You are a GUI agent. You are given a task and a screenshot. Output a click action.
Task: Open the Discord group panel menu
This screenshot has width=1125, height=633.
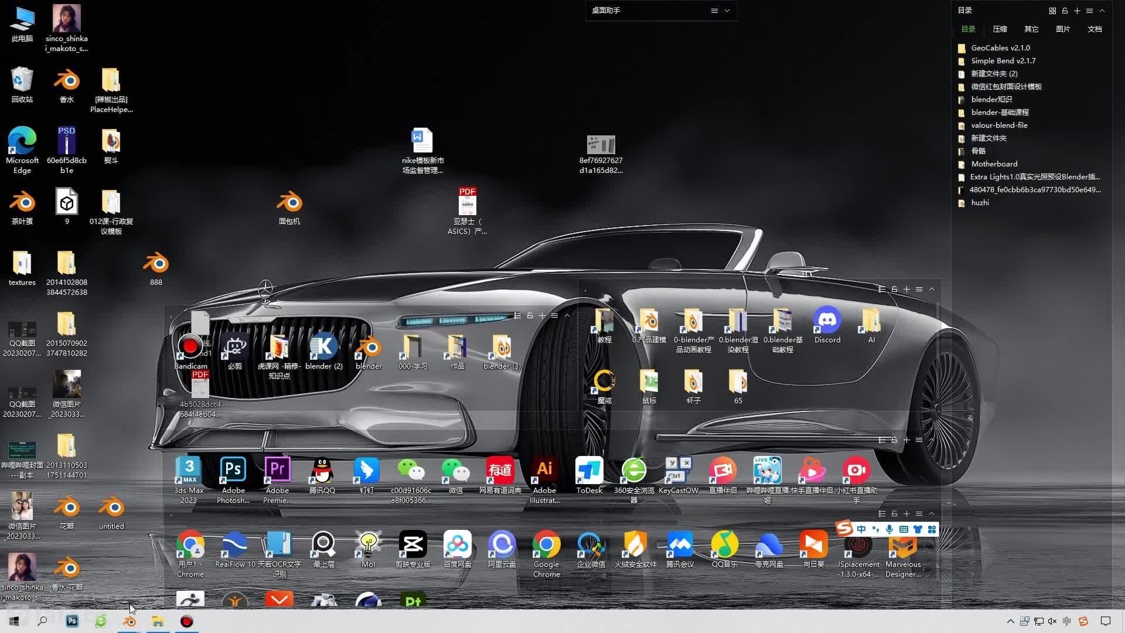(919, 289)
